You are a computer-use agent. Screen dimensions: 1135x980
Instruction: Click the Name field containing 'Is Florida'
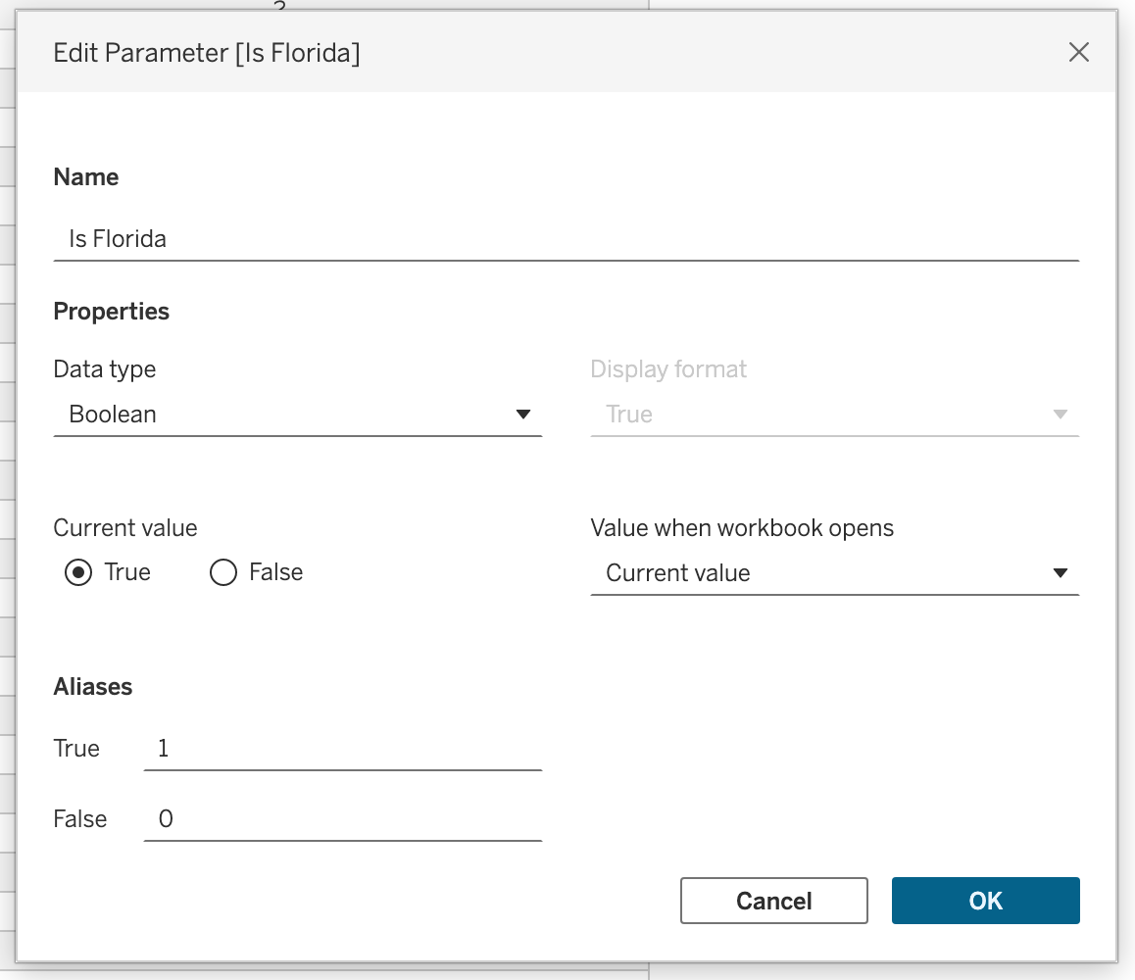(565, 239)
